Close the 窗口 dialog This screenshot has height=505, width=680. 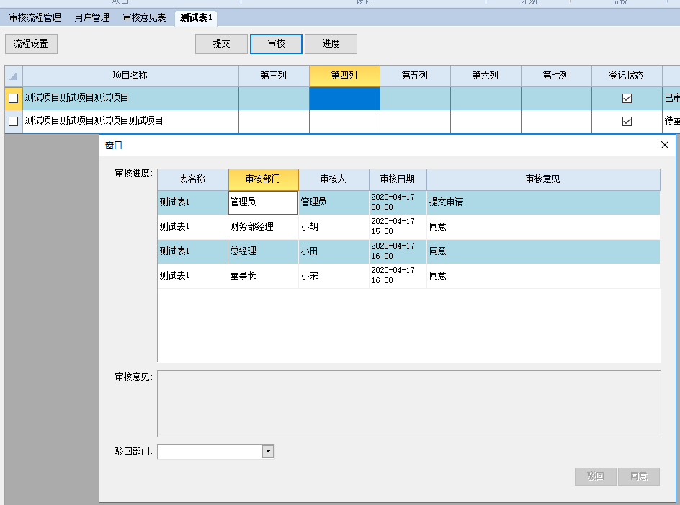tap(664, 145)
